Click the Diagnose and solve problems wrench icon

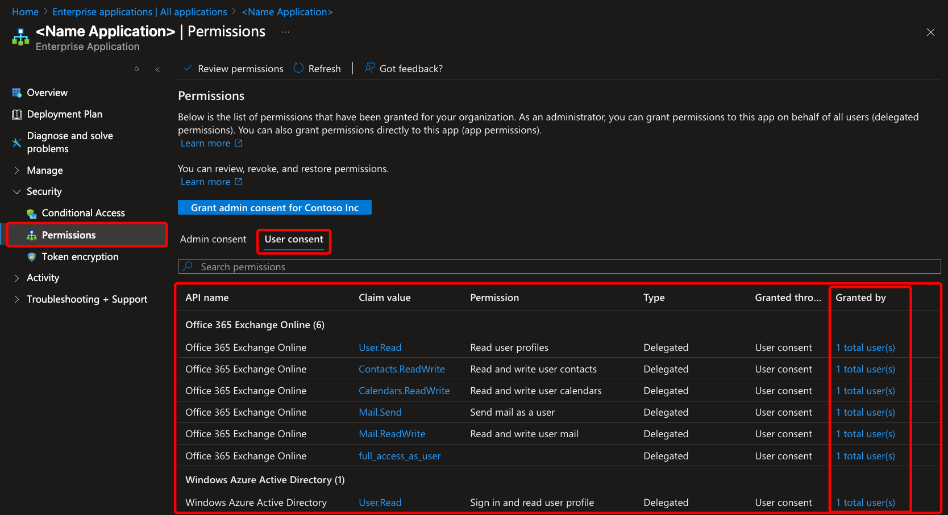pyautogui.click(x=16, y=143)
